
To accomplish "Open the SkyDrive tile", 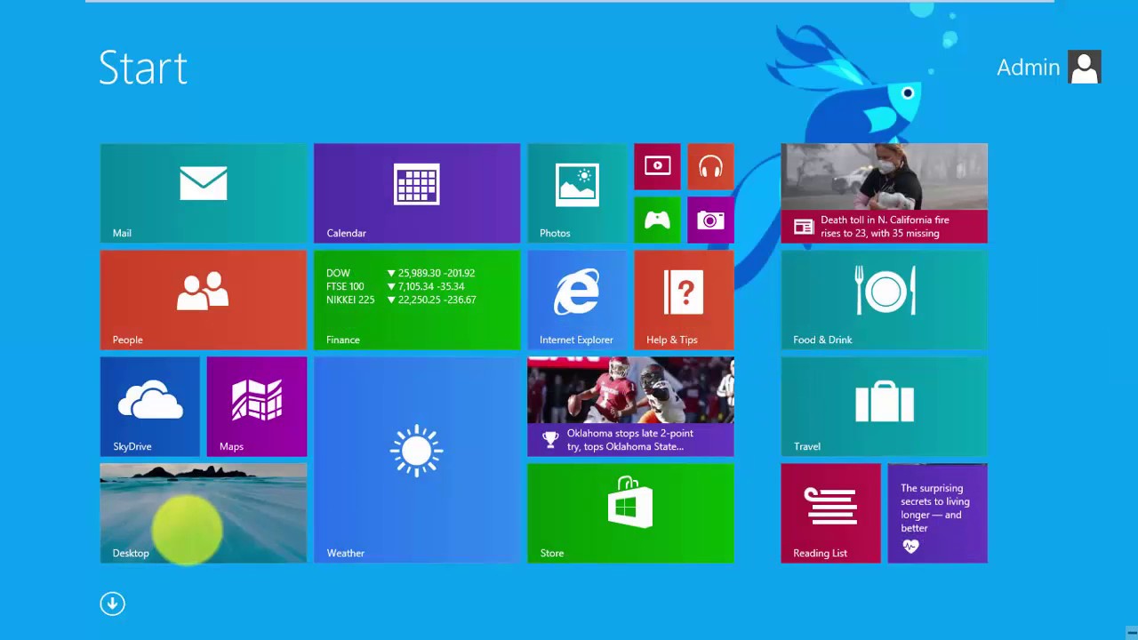I will click(x=150, y=406).
